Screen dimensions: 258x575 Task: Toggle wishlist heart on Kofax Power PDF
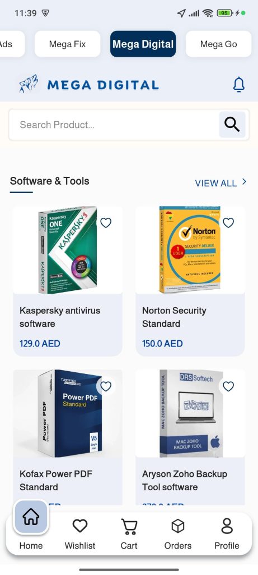click(x=106, y=386)
